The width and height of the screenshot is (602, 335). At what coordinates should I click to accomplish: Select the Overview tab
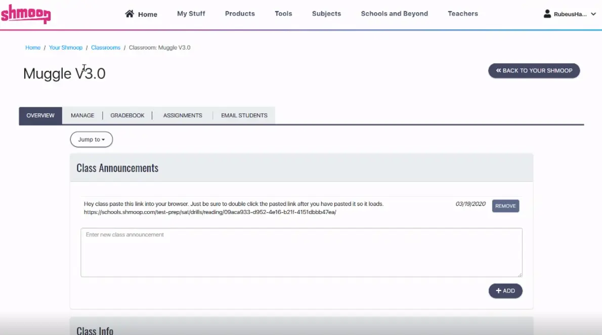click(40, 116)
